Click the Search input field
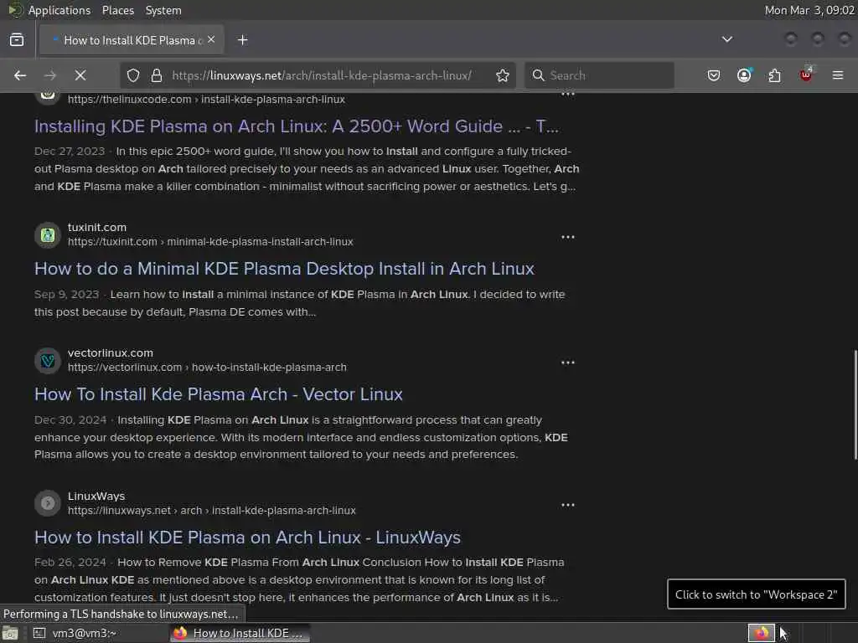858x643 pixels. pos(599,75)
